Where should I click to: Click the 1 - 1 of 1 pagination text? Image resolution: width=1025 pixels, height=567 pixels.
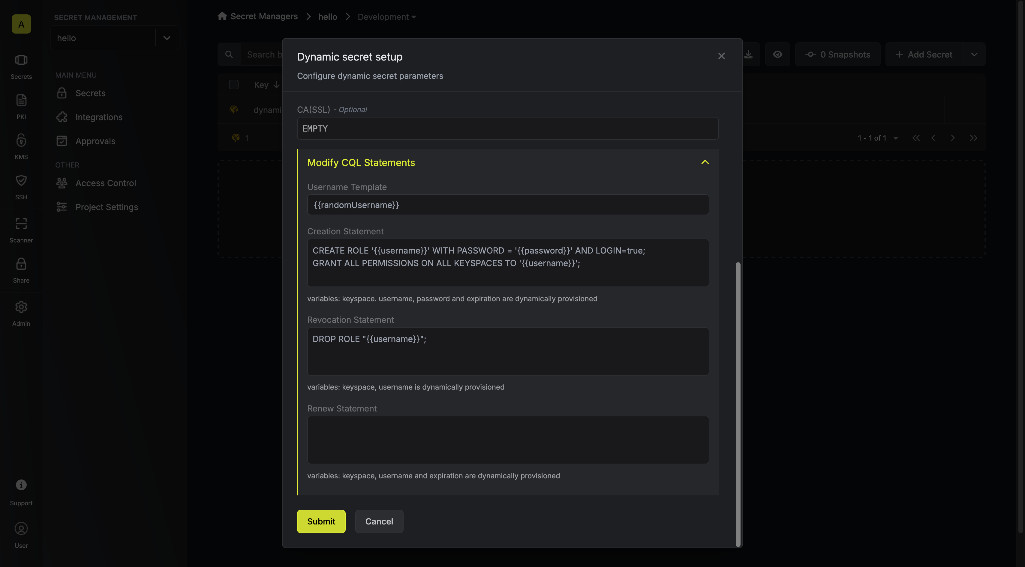click(x=872, y=138)
